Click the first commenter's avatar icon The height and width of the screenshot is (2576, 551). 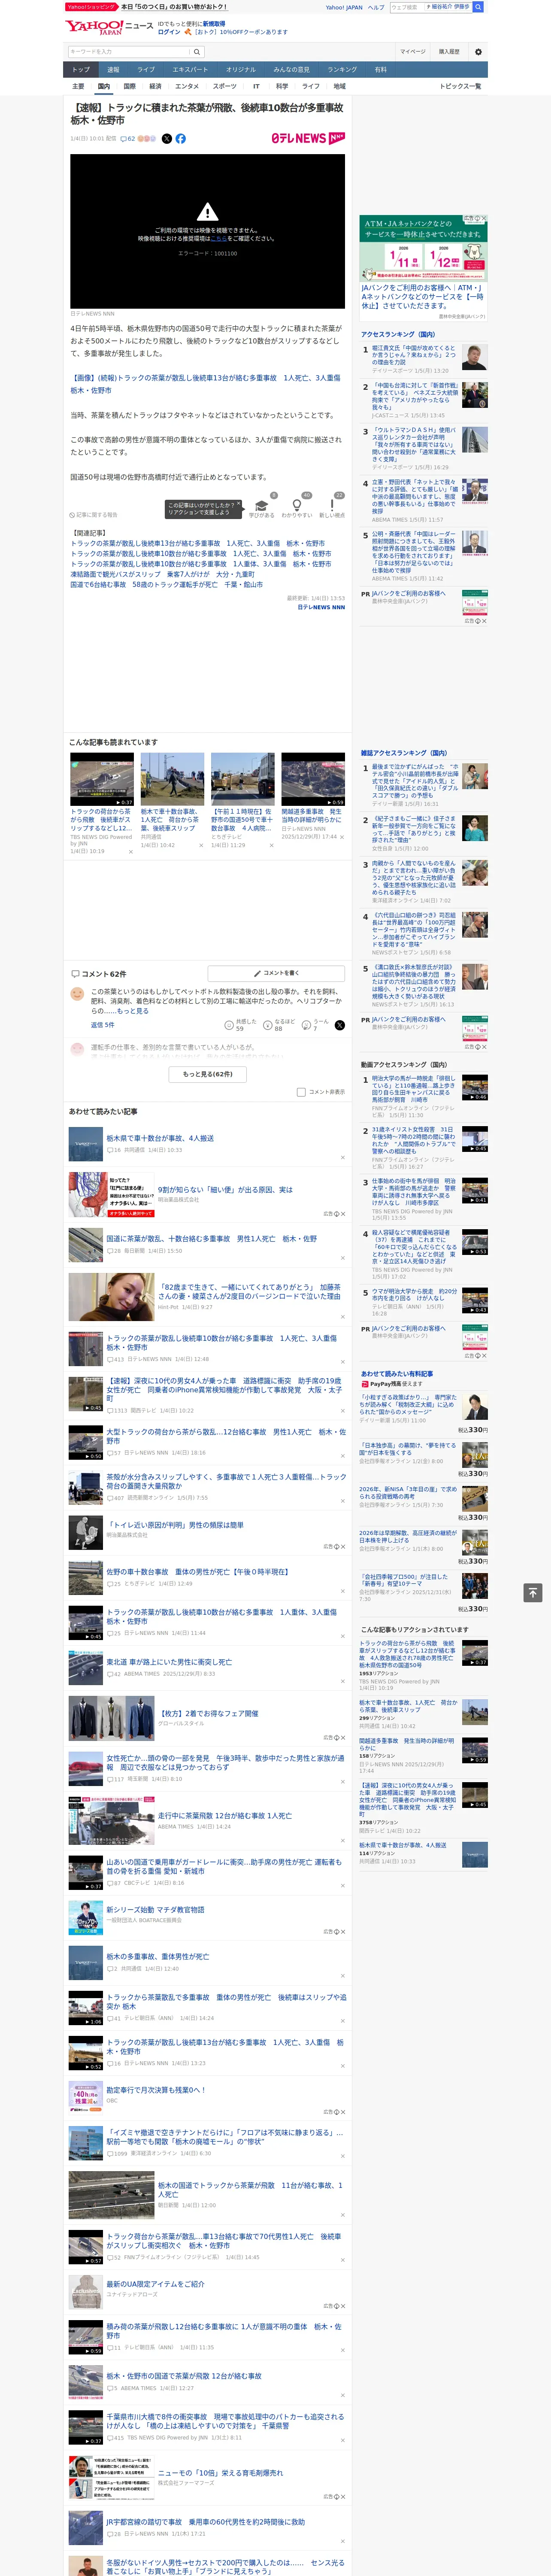coord(77,994)
